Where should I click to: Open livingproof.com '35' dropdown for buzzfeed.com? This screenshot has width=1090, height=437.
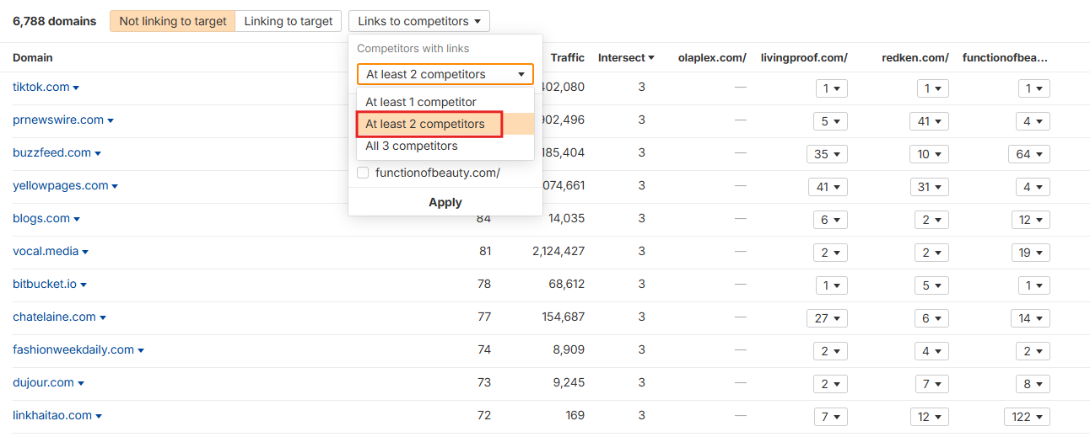pos(828,154)
